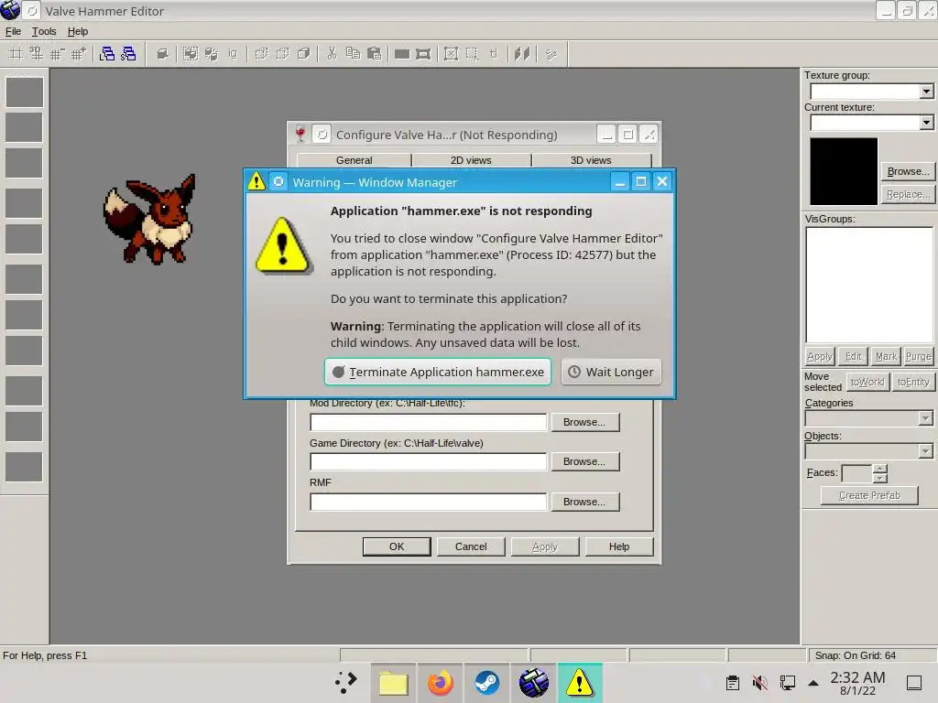938x703 pixels.
Task: Click the run map toolbar icon
Action: coord(551,54)
